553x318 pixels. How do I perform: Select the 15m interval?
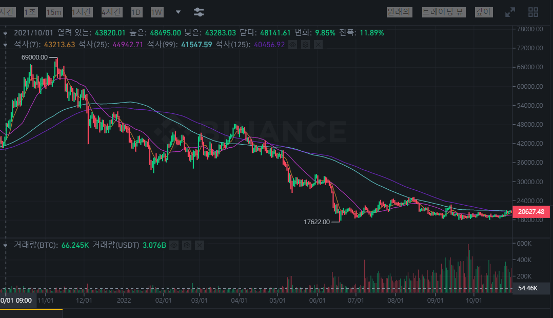(54, 12)
